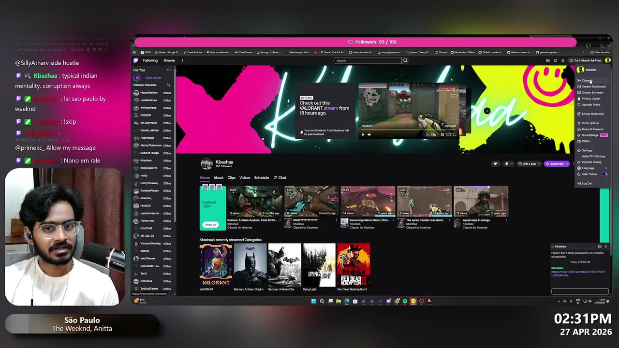619x348 pixels.
Task: Open 'squad wipe in mirage' clip thumbnail
Action: point(481,201)
